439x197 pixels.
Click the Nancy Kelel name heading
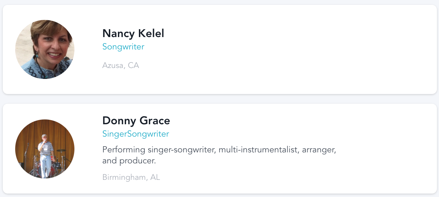point(133,33)
